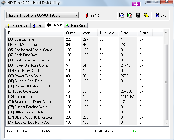The width and height of the screenshot is (174, 140).
Task: Select the (C0) Power Off Retract Count row
Action: pyautogui.click(x=85, y=86)
